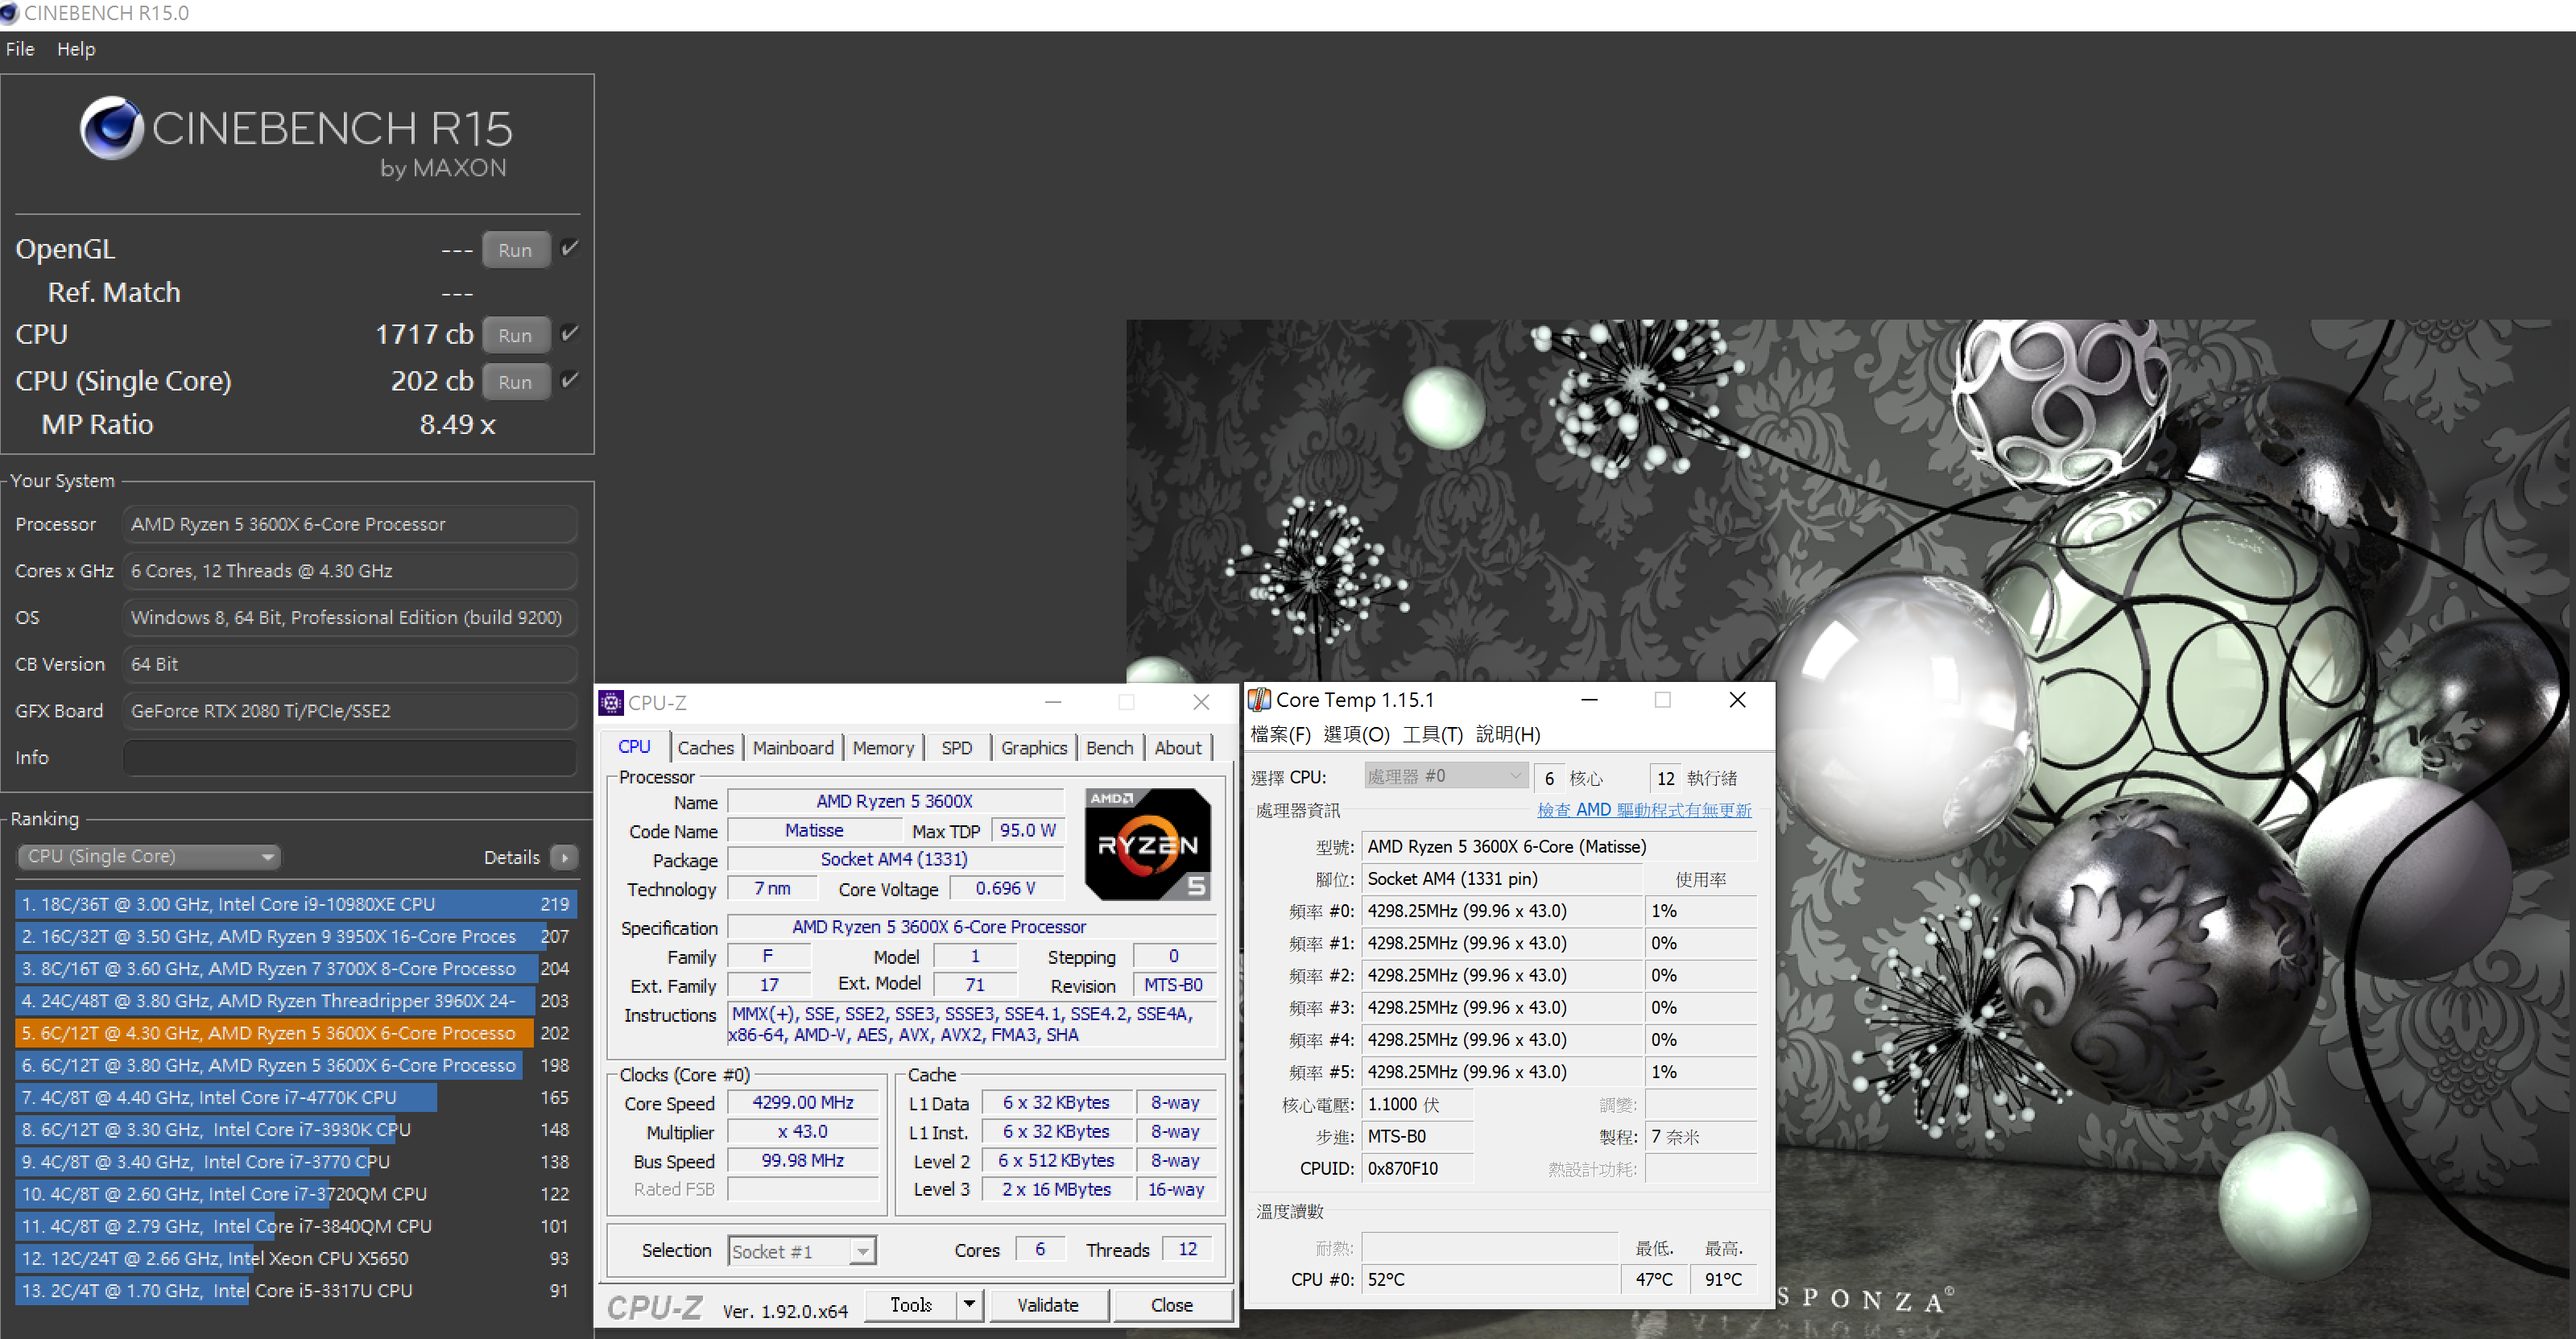This screenshot has width=2576, height=1339.
Task: Switch to the SPD tab in CPU-Z
Action: tap(957, 747)
